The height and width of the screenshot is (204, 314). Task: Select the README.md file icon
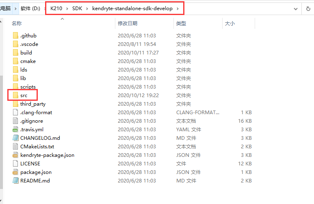[x=15, y=180]
